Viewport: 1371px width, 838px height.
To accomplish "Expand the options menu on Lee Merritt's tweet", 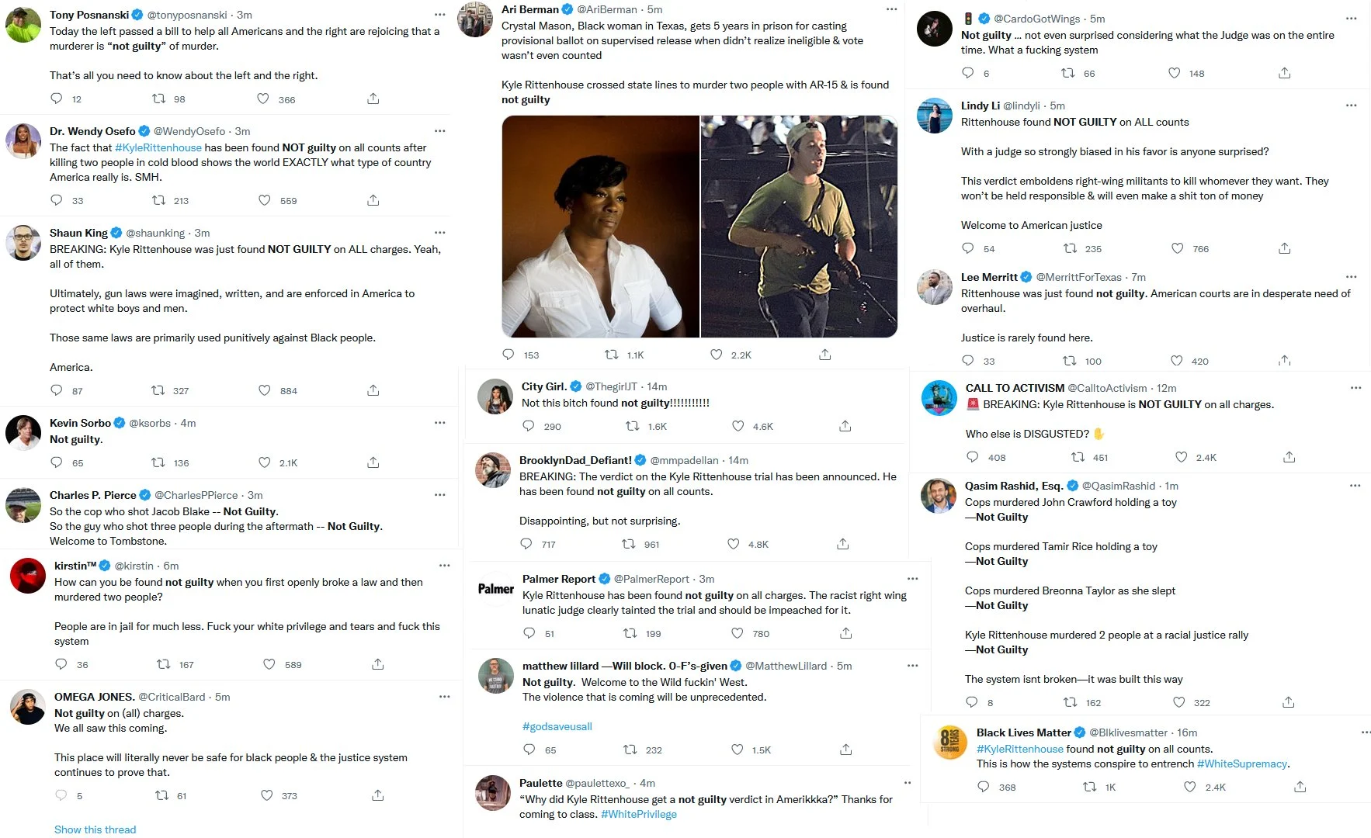I will (x=1352, y=277).
